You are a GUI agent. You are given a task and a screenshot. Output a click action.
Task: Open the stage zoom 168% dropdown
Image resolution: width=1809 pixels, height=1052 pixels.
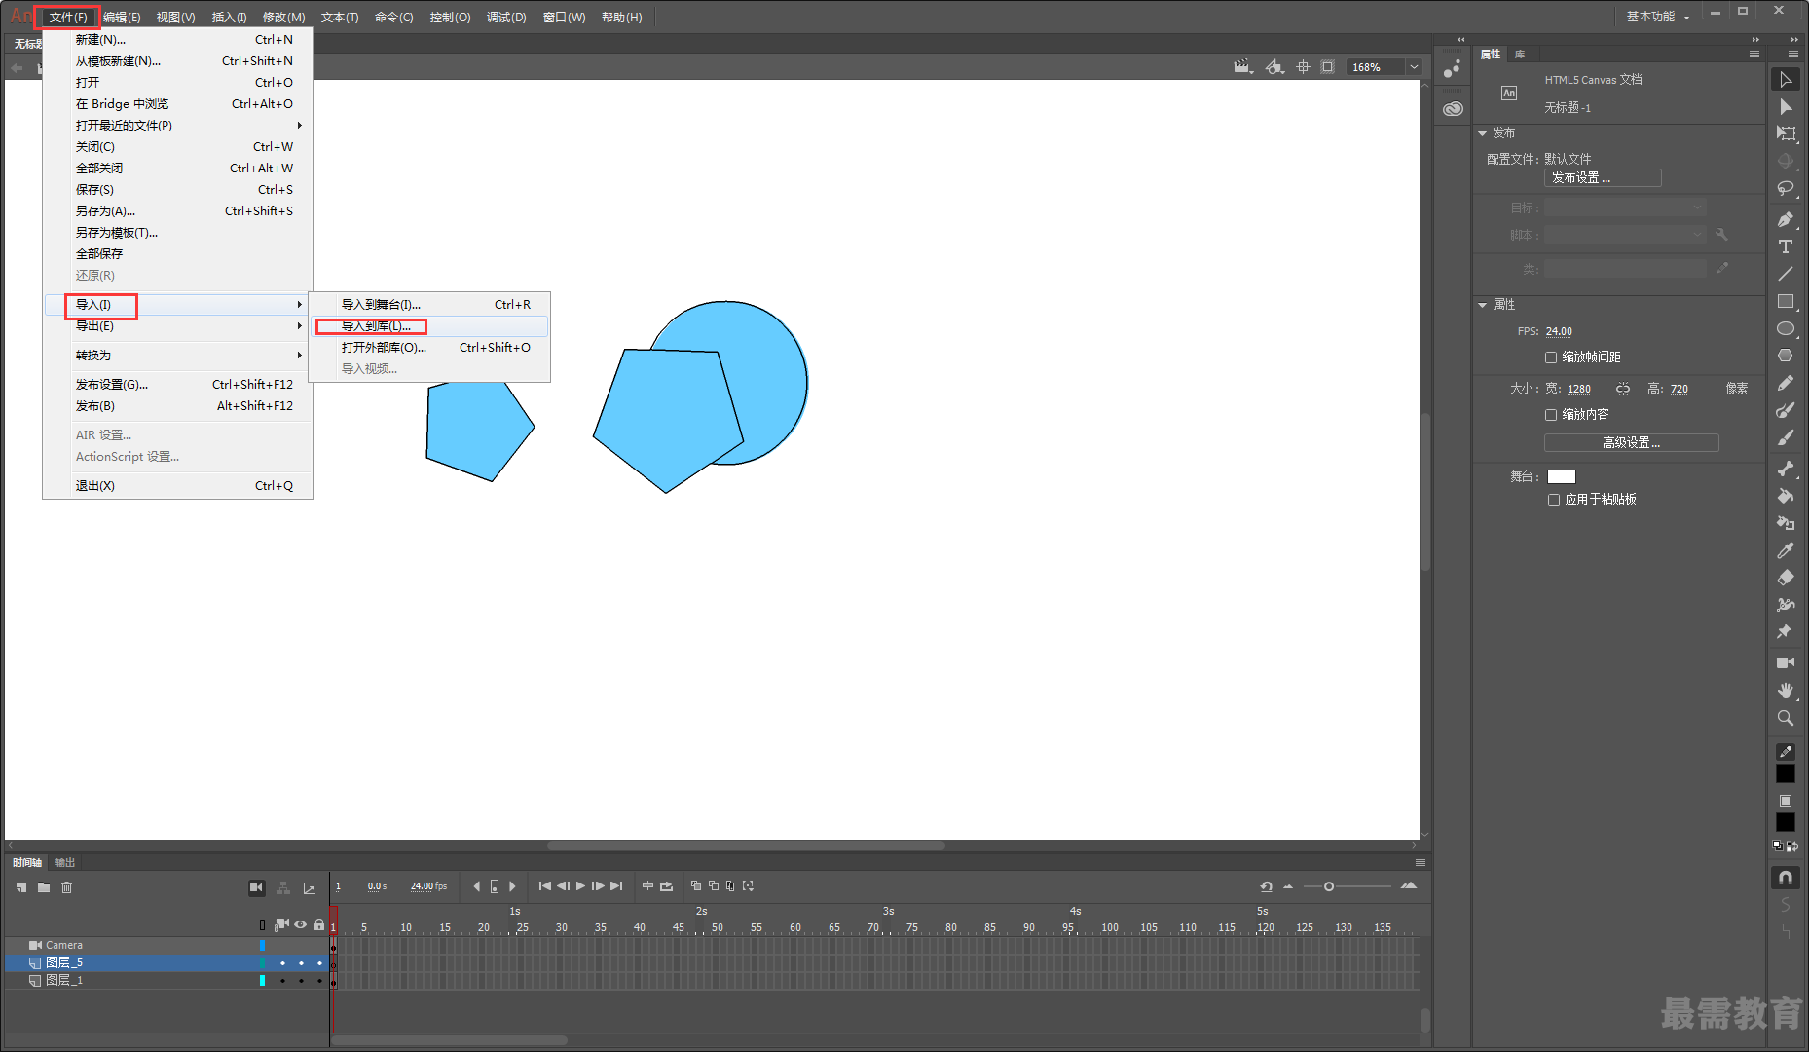click(x=1414, y=67)
